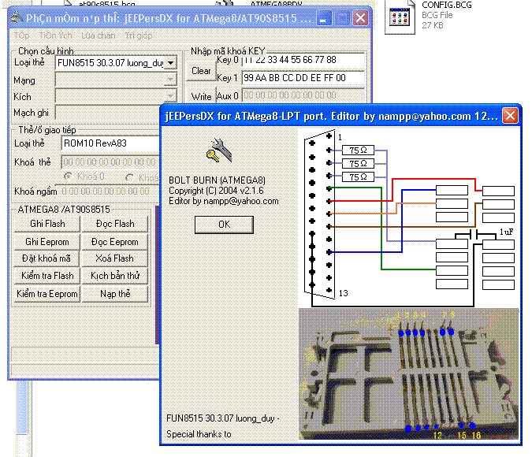Open the first menu in the menu bar
This screenshot has height=457, width=532.
tap(21, 35)
